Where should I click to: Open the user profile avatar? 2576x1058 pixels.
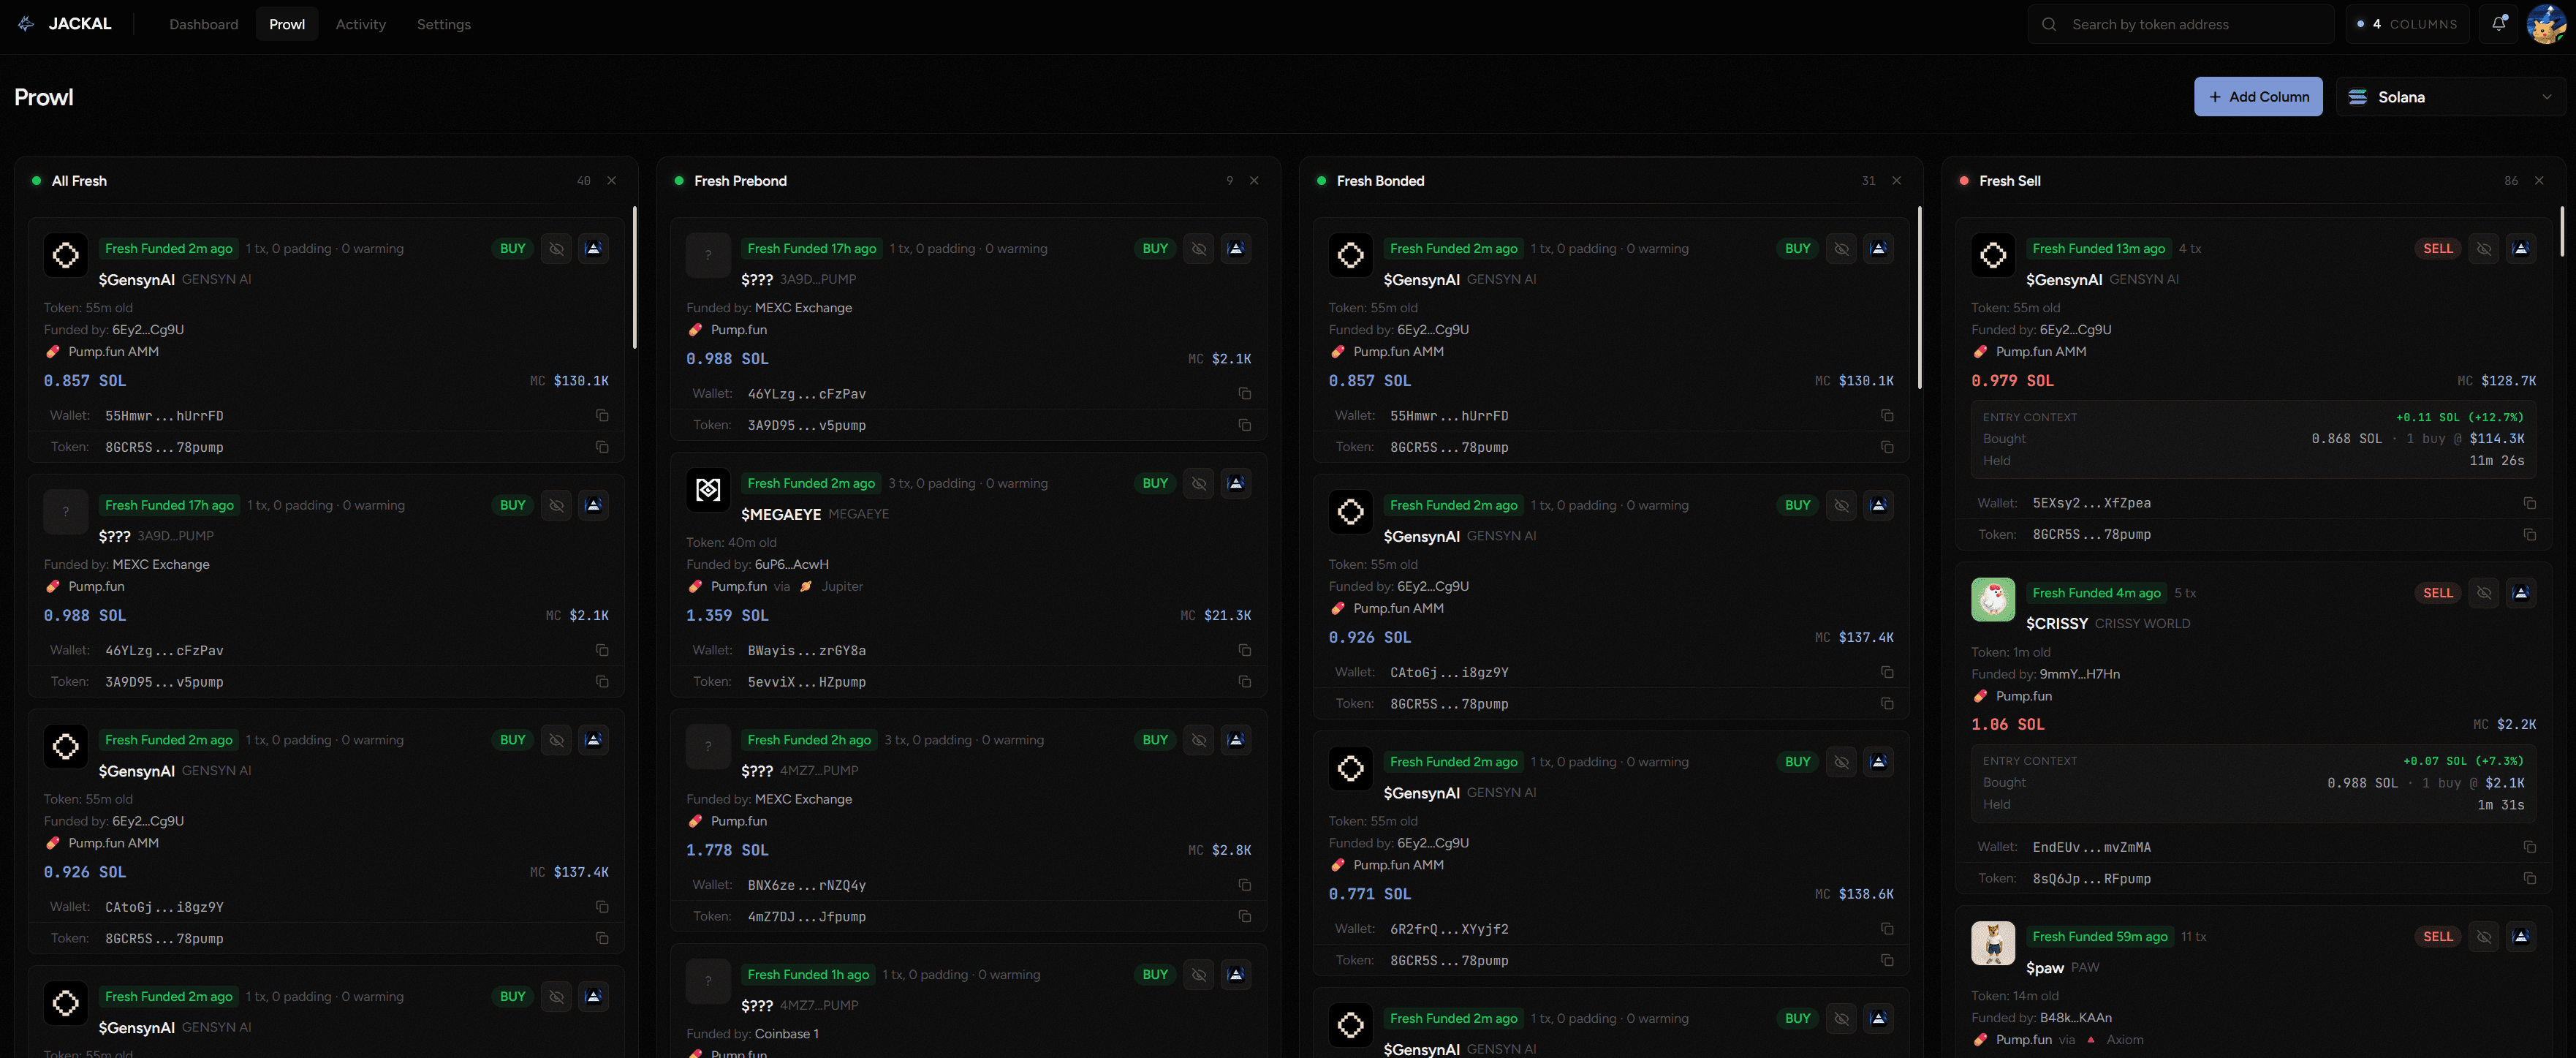(2545, 24)
